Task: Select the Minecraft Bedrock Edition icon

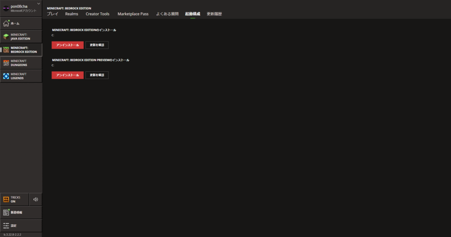Action: [6, 50]
